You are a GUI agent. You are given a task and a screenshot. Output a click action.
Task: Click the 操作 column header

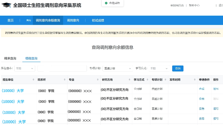click(x=216, y=79)
